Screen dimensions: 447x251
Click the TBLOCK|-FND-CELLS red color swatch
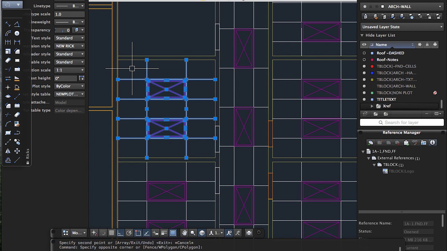[x=372, y=66]
